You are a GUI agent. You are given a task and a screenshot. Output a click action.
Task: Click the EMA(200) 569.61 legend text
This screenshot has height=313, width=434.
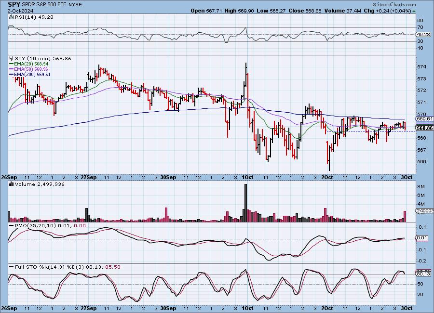(x=32, y=74)
